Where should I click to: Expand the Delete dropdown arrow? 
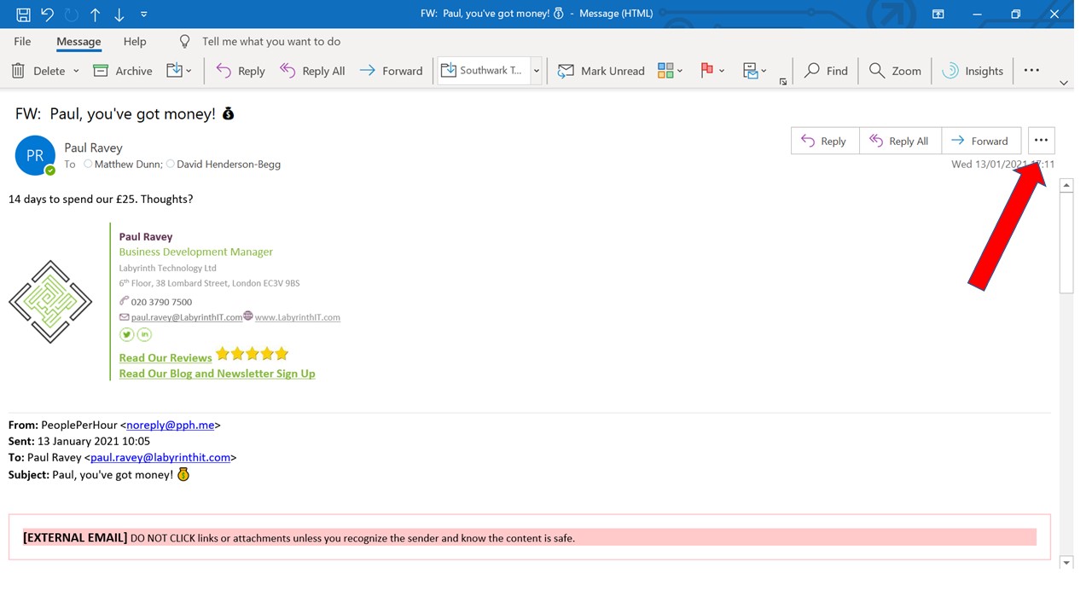pos(76,71)
